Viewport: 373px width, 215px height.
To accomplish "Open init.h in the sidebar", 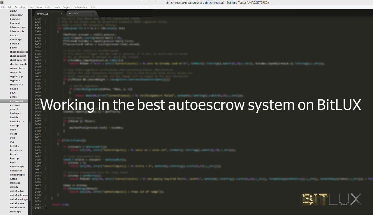I will pos(13,130).
